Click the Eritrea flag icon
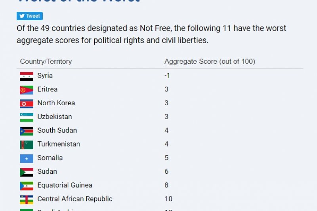317x211 pixels. (x=27, y=90)
